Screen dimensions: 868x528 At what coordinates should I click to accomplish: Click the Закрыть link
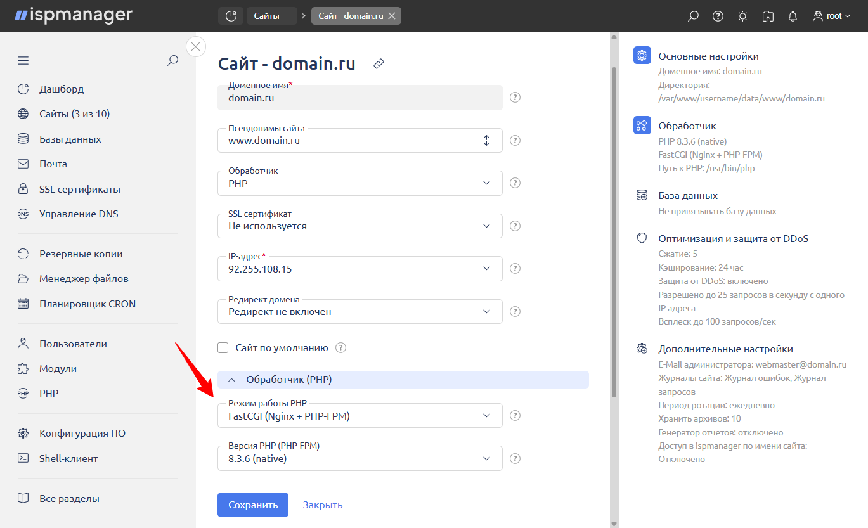tap(323, 505)
